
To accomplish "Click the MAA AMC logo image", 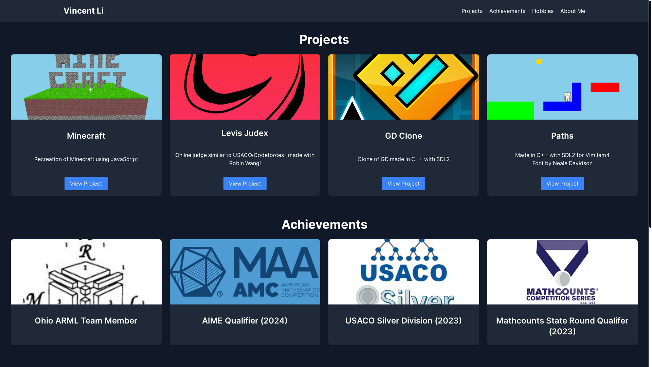I will tap(245, 272).
